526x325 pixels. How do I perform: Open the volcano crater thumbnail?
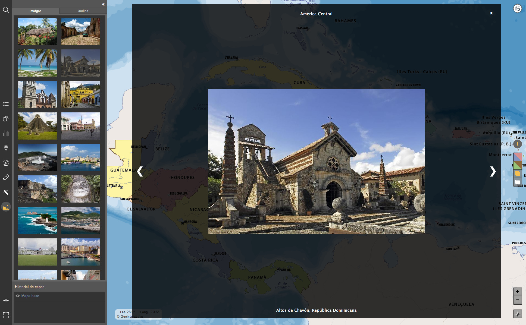pyautogui.click(x=37, y=157)
